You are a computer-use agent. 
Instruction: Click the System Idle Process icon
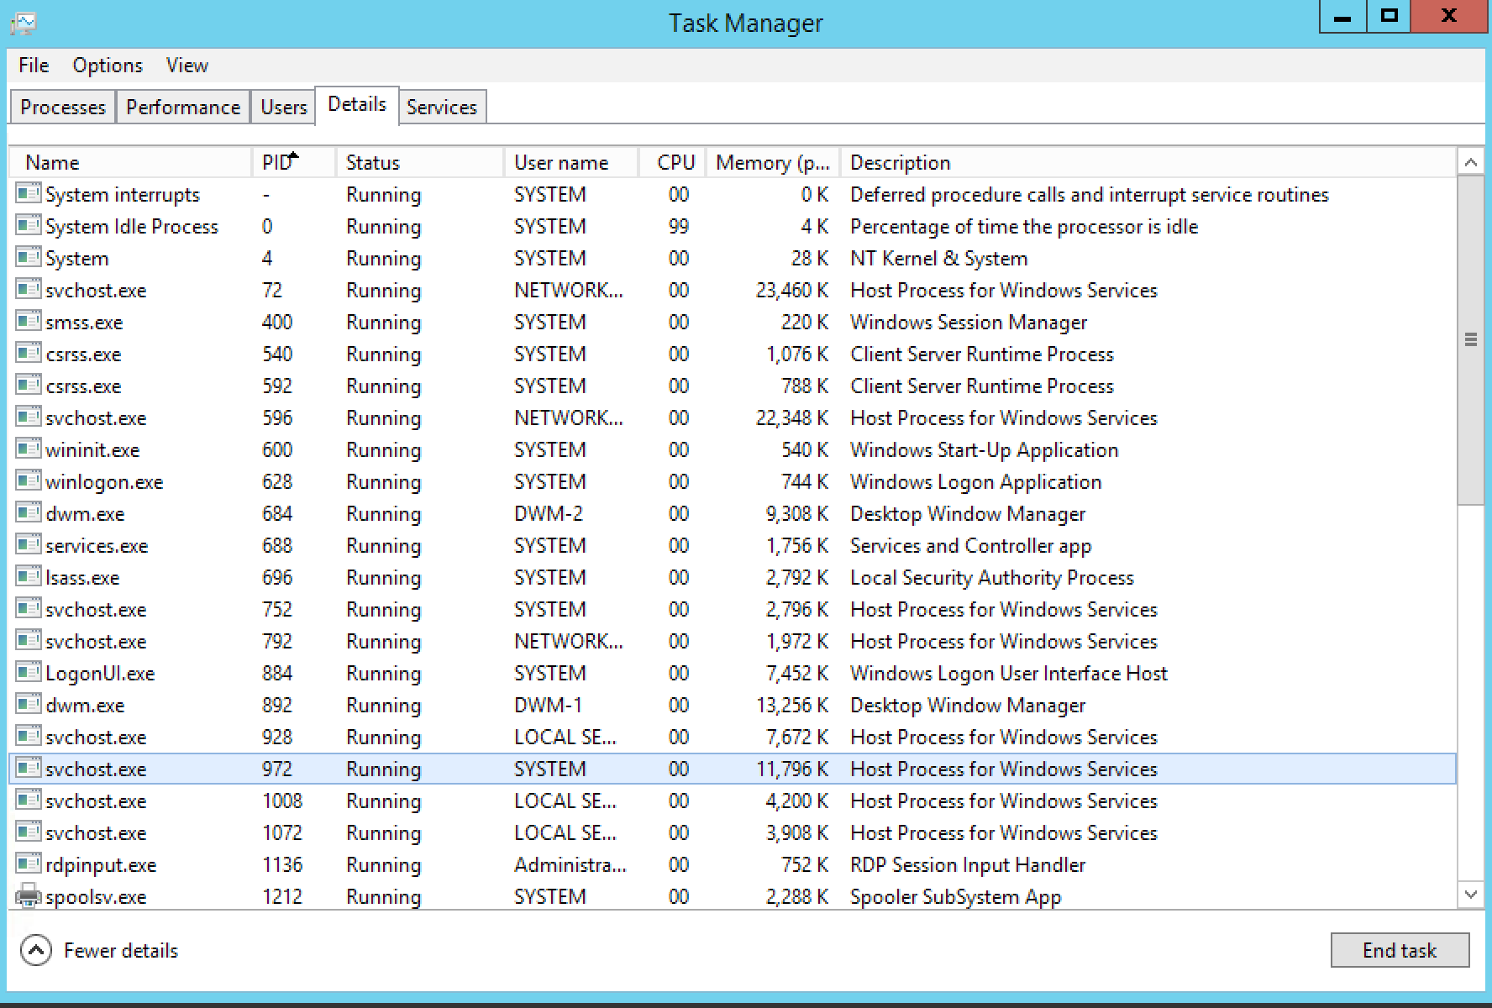tap(26, 226)
